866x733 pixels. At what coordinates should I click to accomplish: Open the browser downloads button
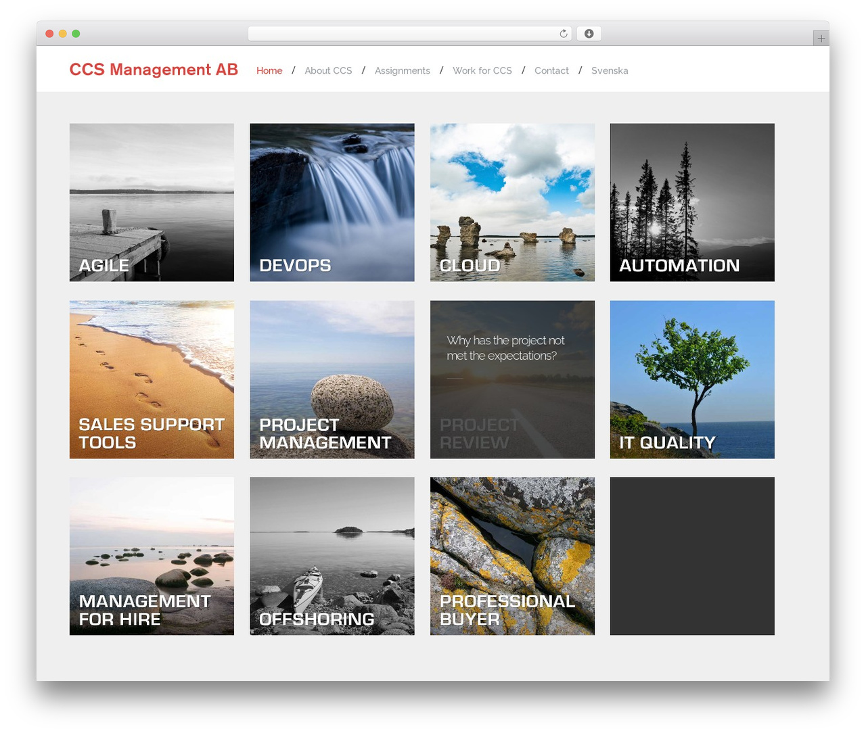[x=589, y=34]
